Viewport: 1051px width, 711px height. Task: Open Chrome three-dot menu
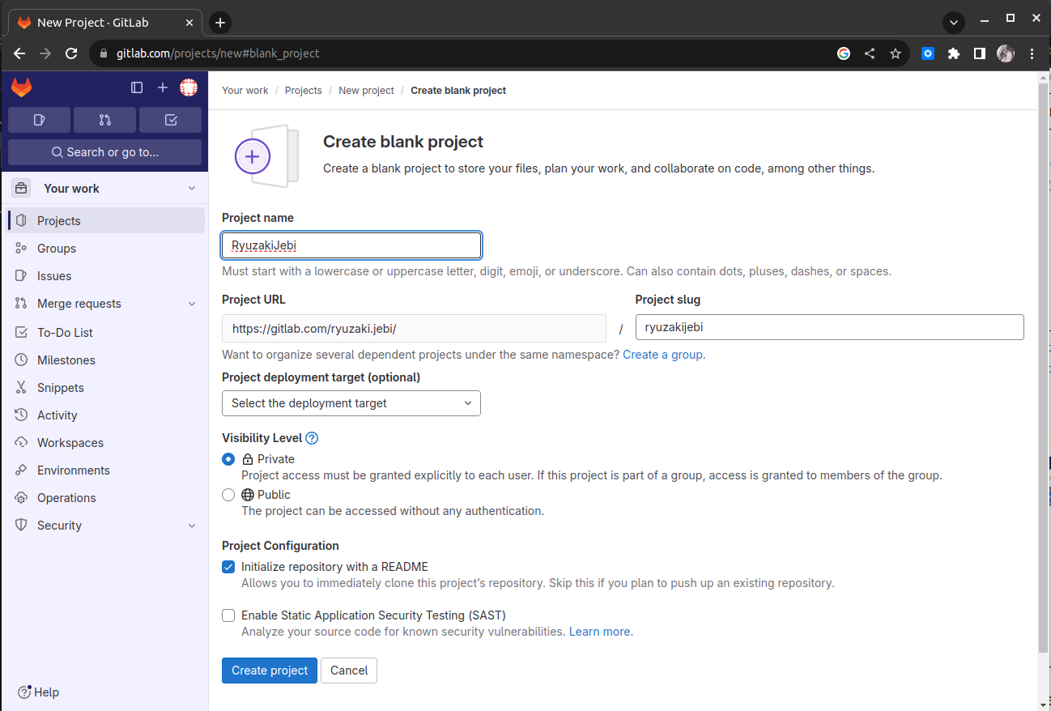1032,53
